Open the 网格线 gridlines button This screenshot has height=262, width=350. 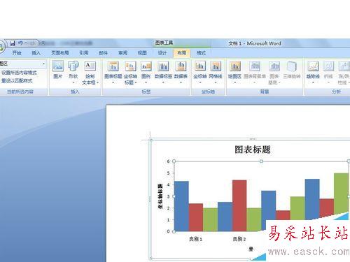point(216,72)
